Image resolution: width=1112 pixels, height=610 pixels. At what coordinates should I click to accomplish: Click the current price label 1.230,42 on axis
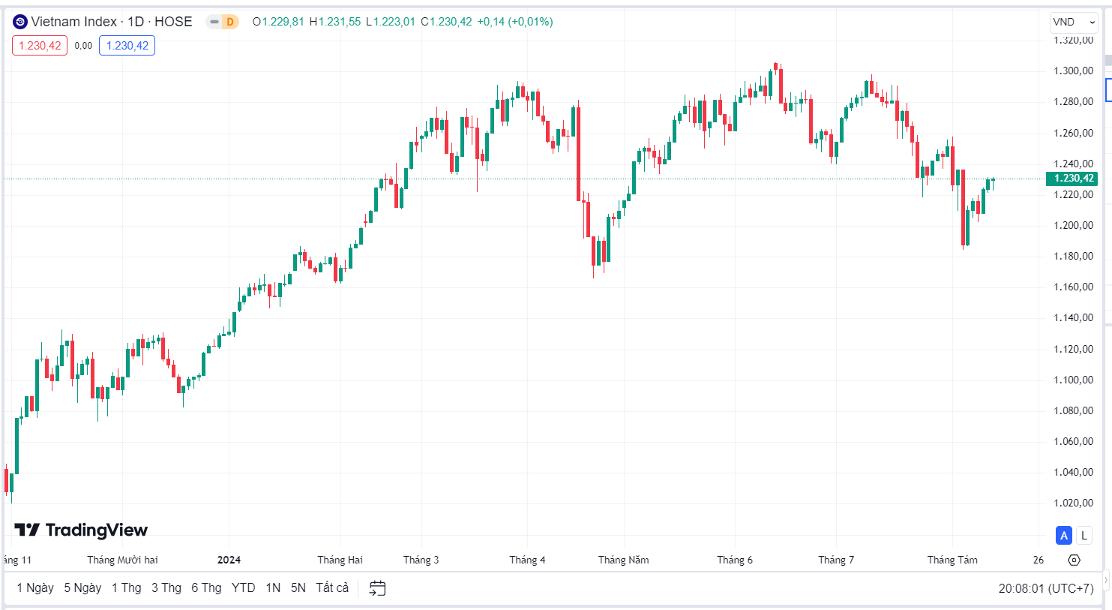click(1072, 179)
